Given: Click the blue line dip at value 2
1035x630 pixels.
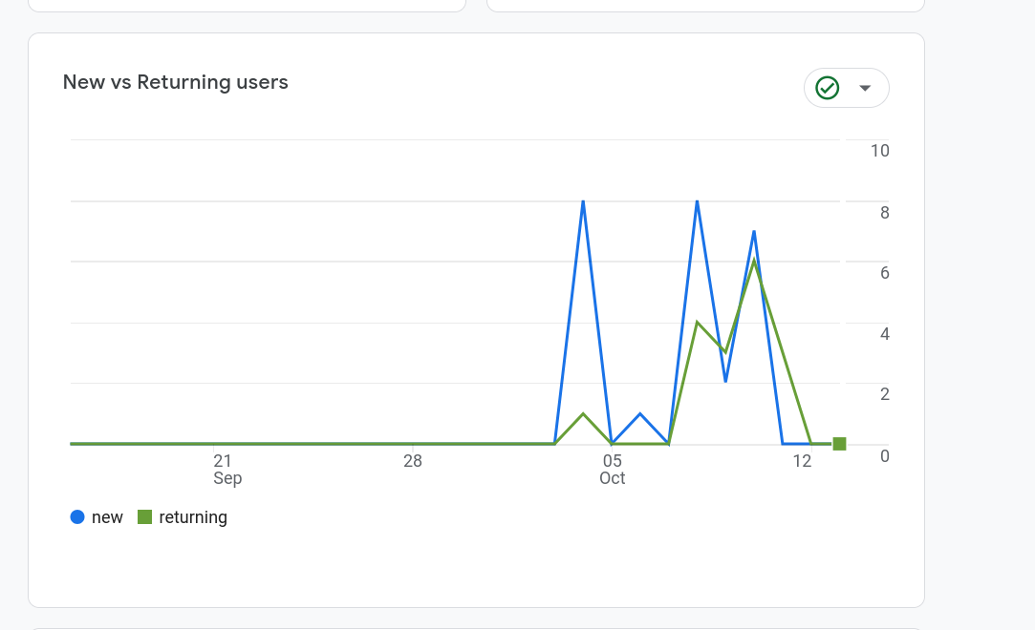Looking at the screenshot, I should point(726,382).
